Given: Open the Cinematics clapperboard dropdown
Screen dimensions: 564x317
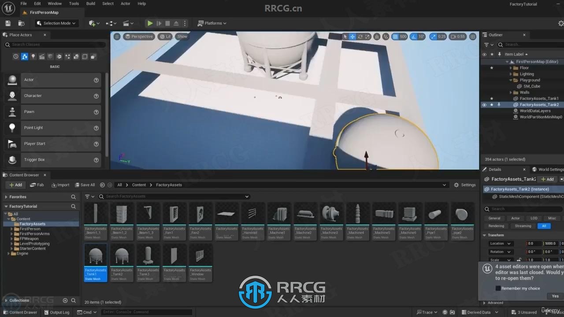Looking at the screenshot, I should [x=128, y=23].
